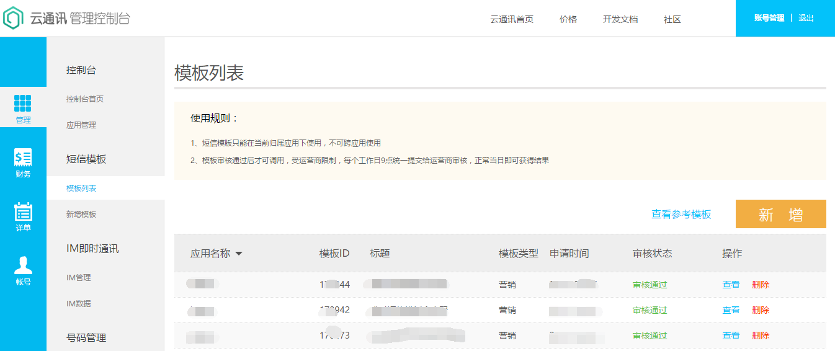Open IM数据 in side menu
This screenshot has width=835, height=351.
click(79, 304)
